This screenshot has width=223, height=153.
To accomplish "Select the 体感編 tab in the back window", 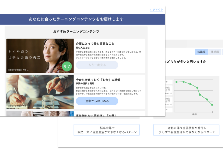I will tap(215, 52).
